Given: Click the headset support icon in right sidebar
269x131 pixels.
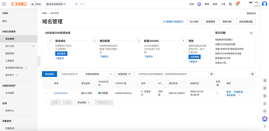Looking at the screenshot, I should click(x=265, y=111).
